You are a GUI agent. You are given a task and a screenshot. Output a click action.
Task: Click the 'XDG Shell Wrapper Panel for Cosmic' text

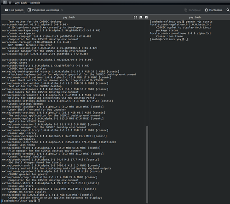pos(35,162)
